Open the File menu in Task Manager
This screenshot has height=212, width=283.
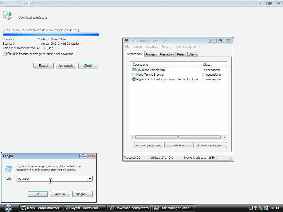click(127, 47)
